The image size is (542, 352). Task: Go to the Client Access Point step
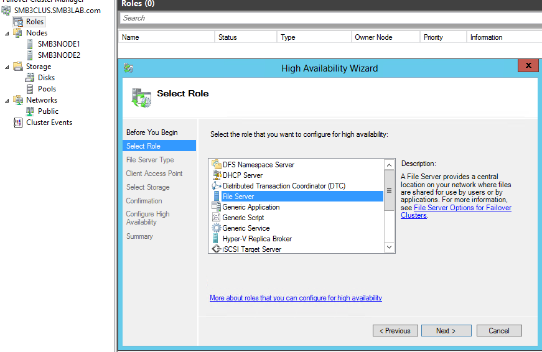point(154,174)
